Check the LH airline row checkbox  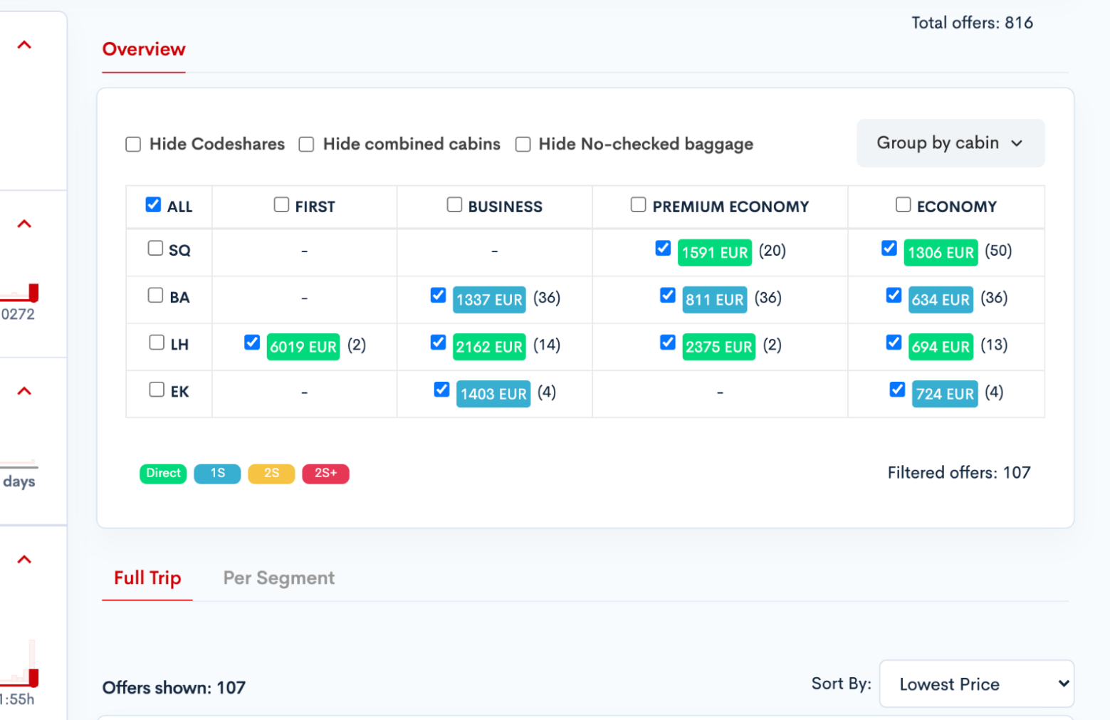tap(157, 342)
